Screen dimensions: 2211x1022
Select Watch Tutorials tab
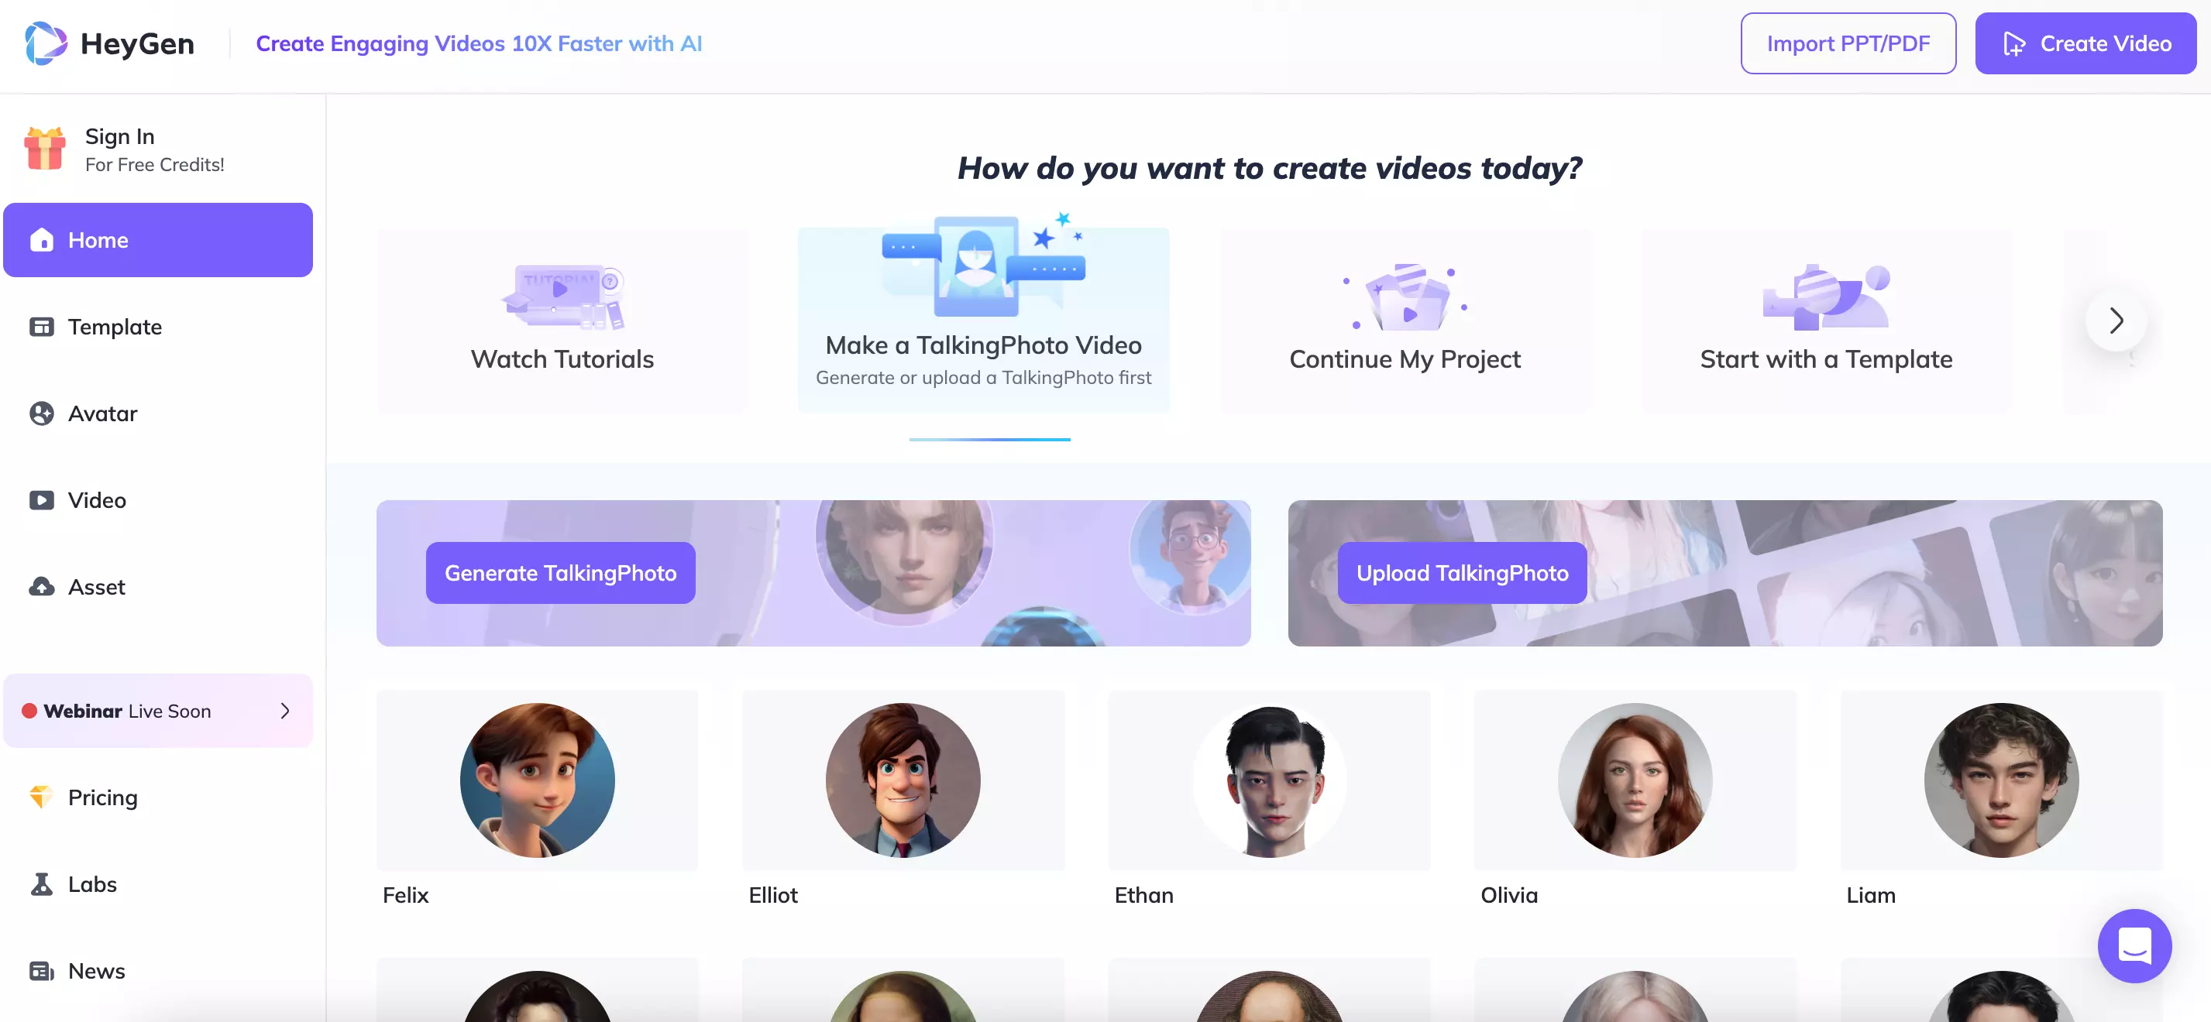point(562,317)
